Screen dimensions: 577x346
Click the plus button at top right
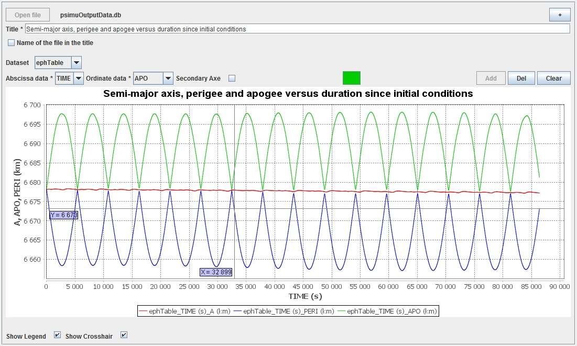[559, 15]
